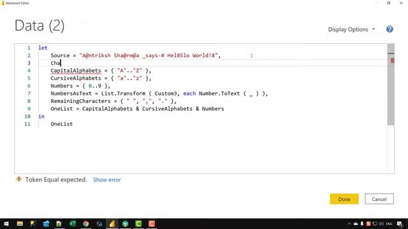
Task: Click List.Transform function on line 7
Action: click(x=123, y=94)
